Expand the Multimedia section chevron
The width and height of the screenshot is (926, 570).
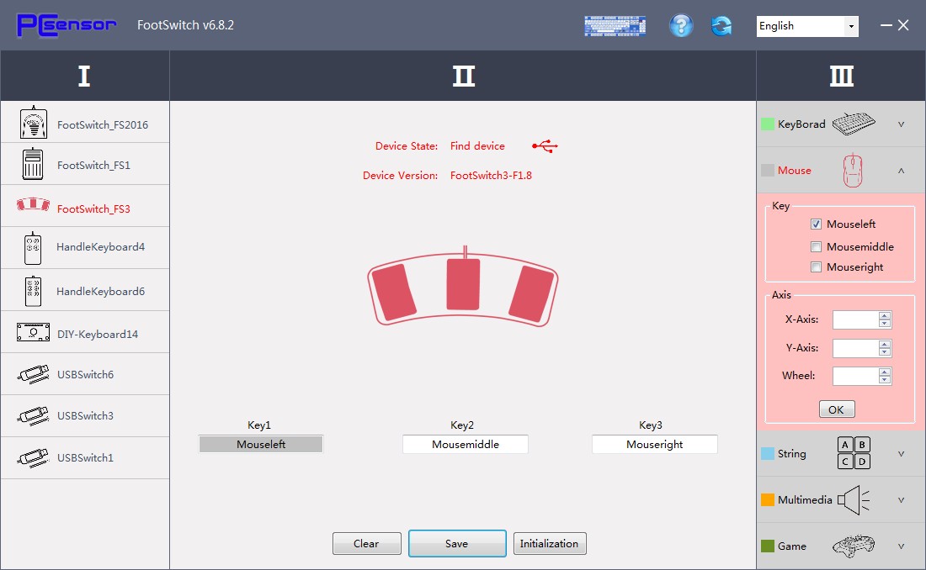pyautogui.click(x=902, y=499)
